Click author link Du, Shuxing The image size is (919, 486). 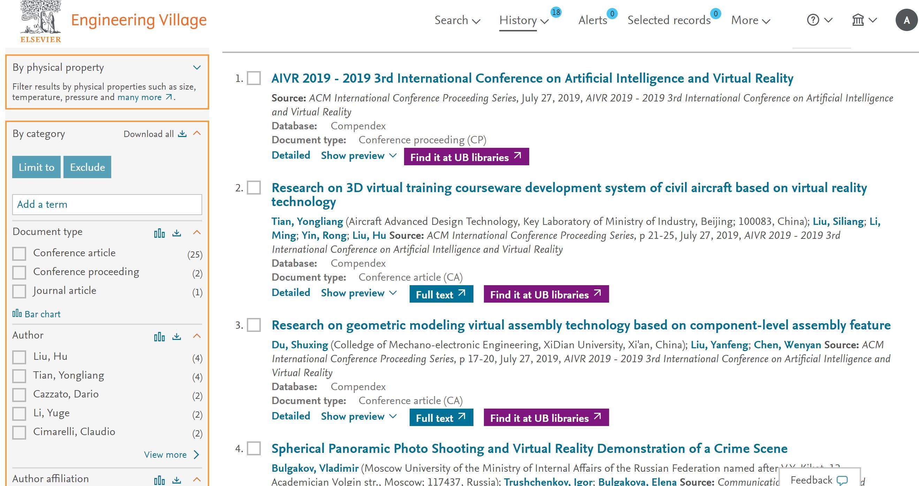300,345
